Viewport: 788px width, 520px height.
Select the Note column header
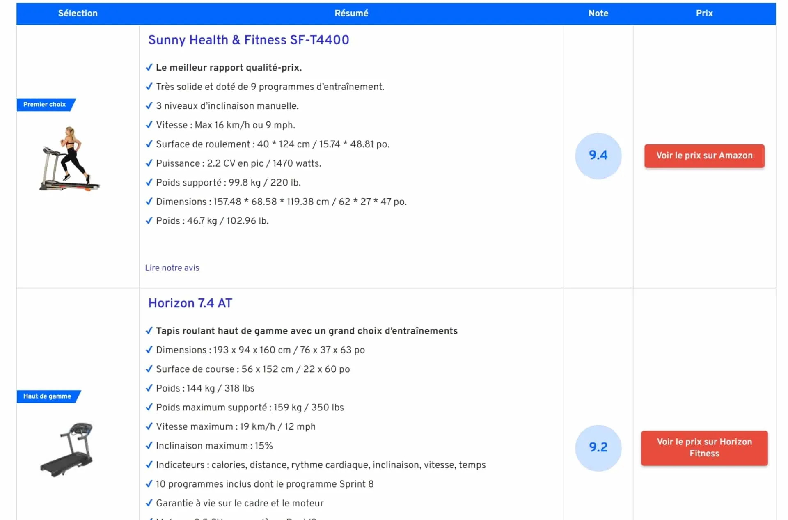(x=598, y=13)
